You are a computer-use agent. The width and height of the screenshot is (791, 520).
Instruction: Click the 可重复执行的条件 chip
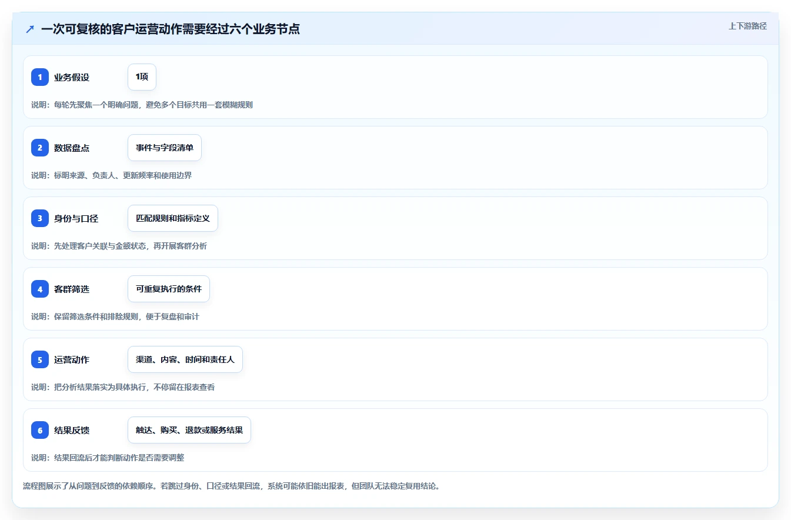point(169,289)
